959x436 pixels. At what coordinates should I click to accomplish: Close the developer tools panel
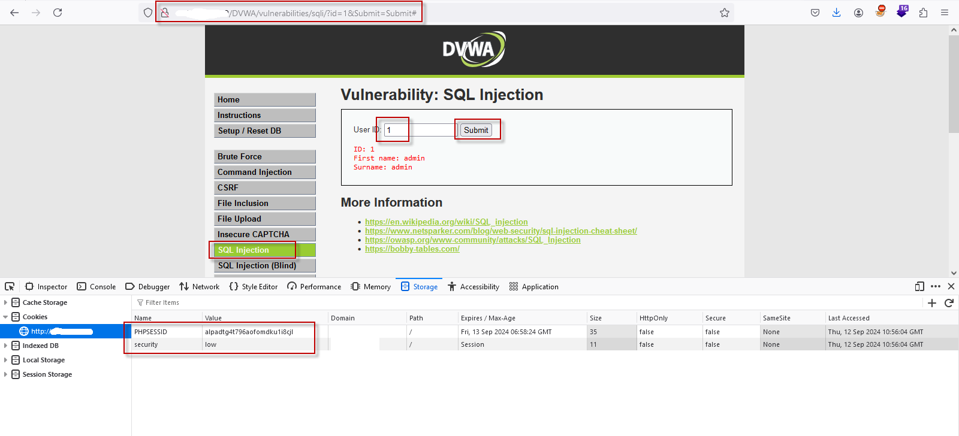click(x=951, y=286)
